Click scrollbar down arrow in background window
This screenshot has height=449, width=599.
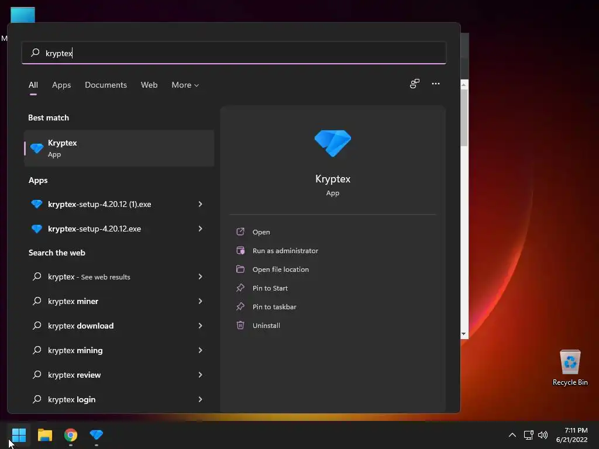tap(464, 334)
